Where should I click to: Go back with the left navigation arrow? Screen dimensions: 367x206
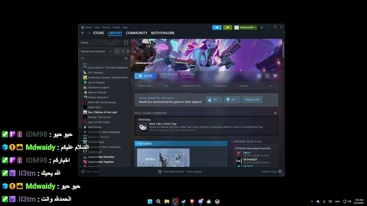pyautogui.click(x=83, y=33)
